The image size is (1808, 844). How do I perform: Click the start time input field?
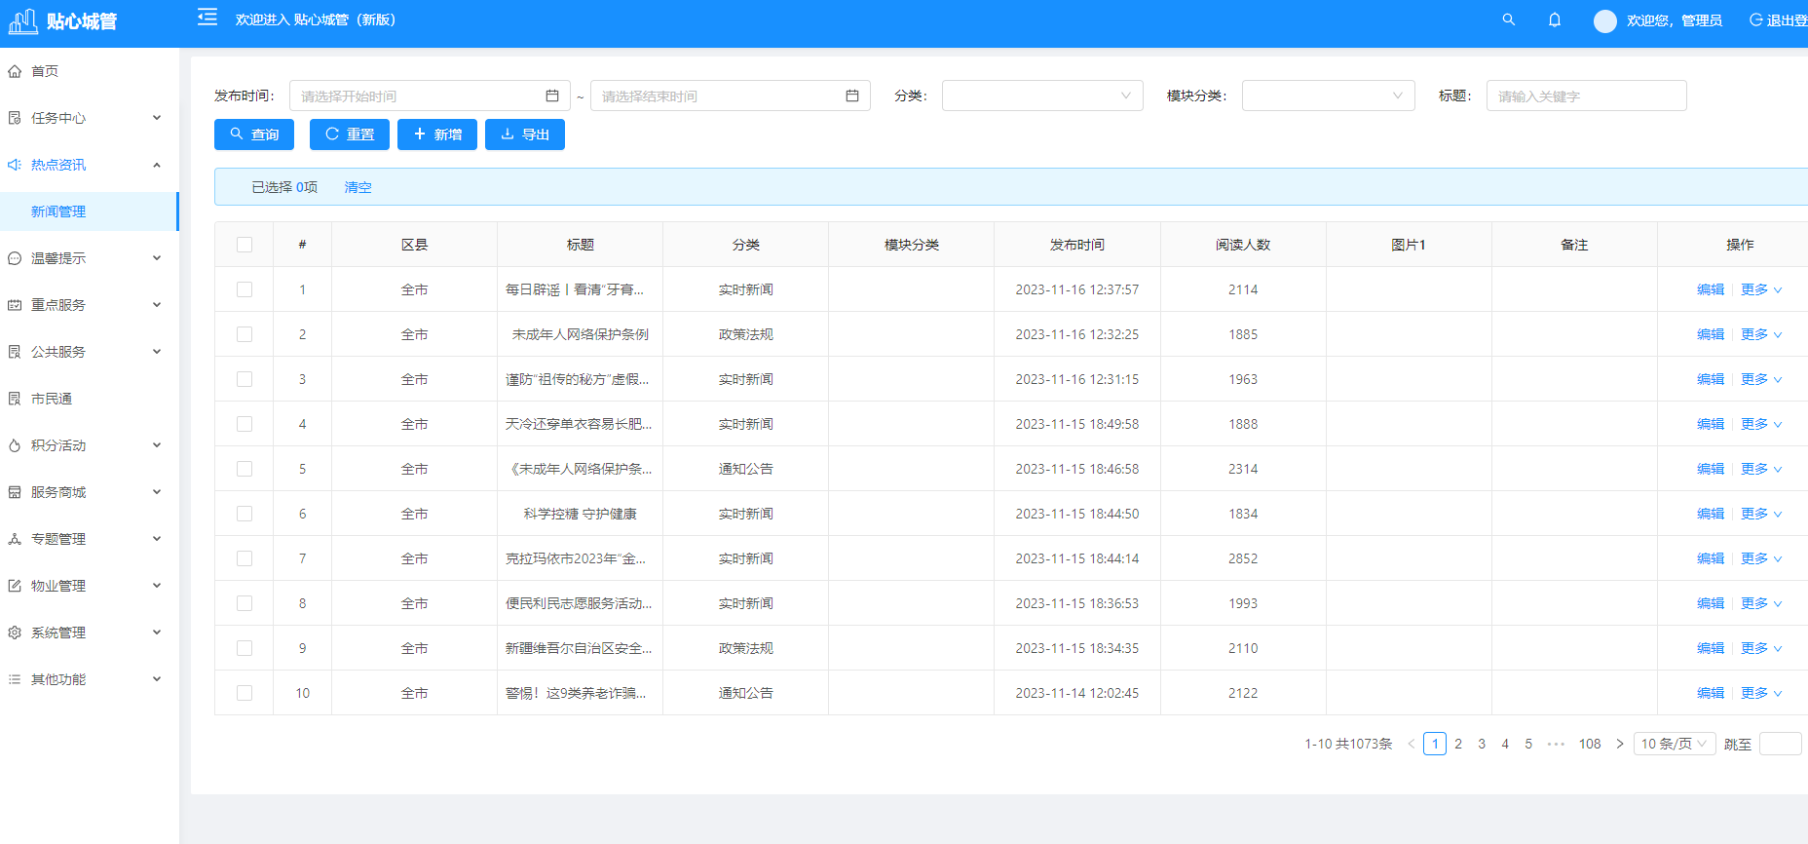430,96
